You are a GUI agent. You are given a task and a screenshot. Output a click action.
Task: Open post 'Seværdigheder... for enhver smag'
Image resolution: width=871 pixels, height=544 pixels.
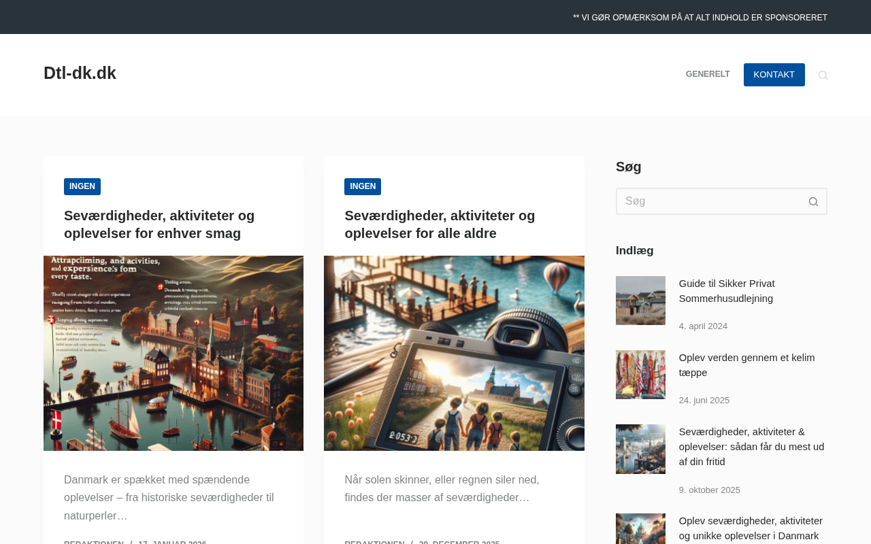(159, 224)
